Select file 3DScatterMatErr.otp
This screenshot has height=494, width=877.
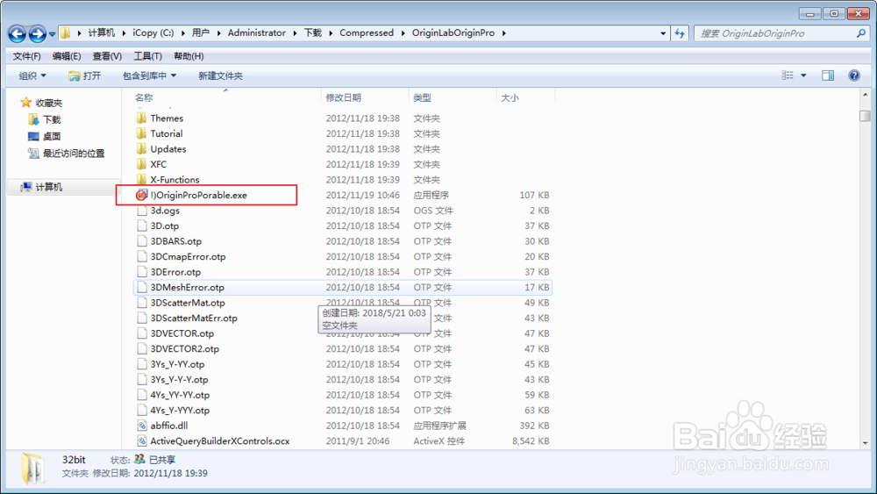pos(194,318)
